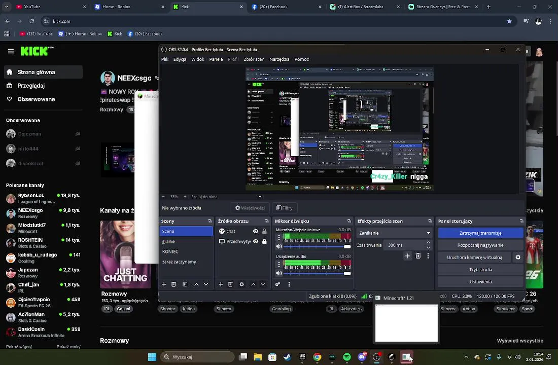Pop out the Sceny dock panel

click(x=210, y=221)
